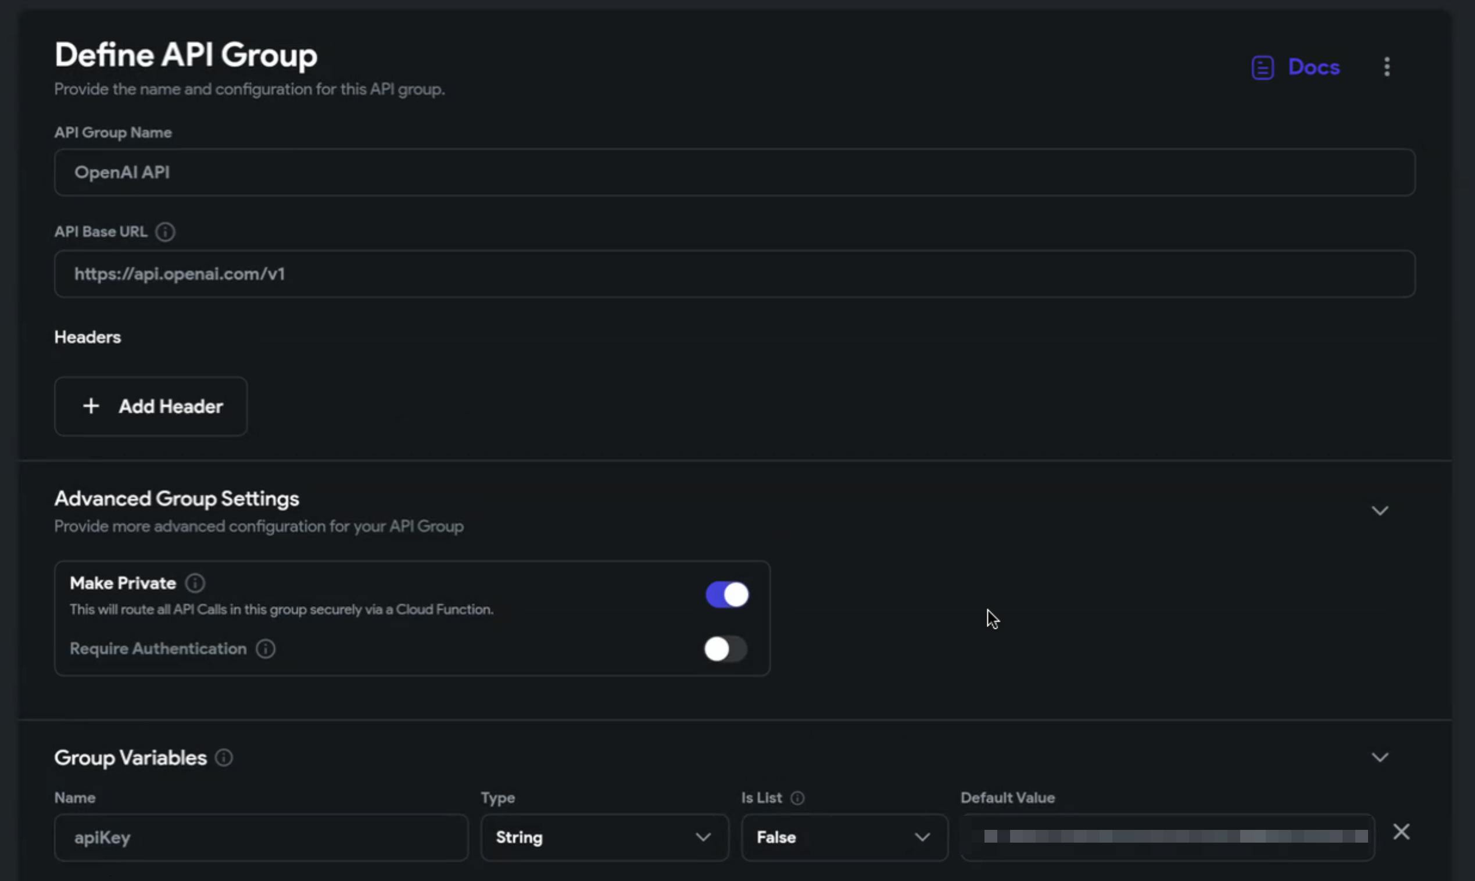The height and width of the screenshot is (881, 1475).
Task: Click the Is List info icon
Action: pos(797,798)
